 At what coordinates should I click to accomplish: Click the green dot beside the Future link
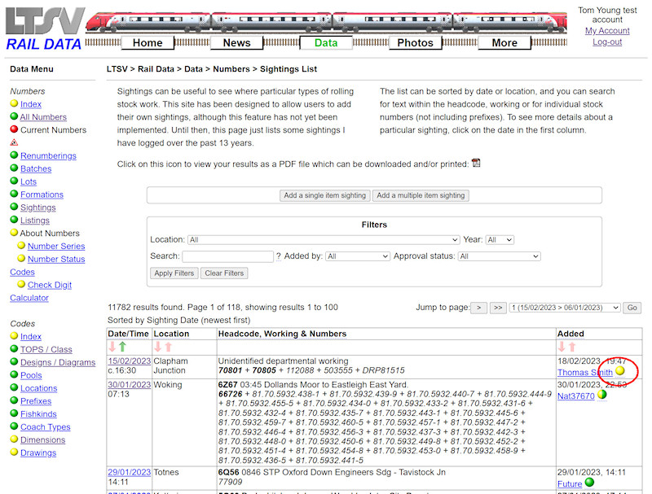[x=590, y=483]
